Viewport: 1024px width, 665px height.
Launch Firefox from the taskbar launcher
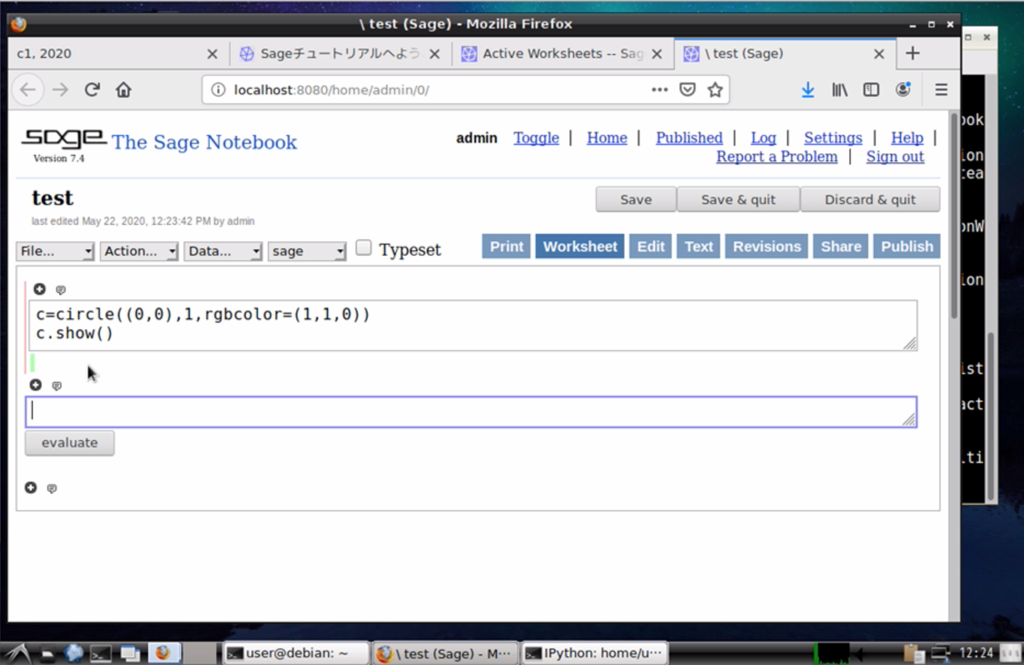[162, 653]
